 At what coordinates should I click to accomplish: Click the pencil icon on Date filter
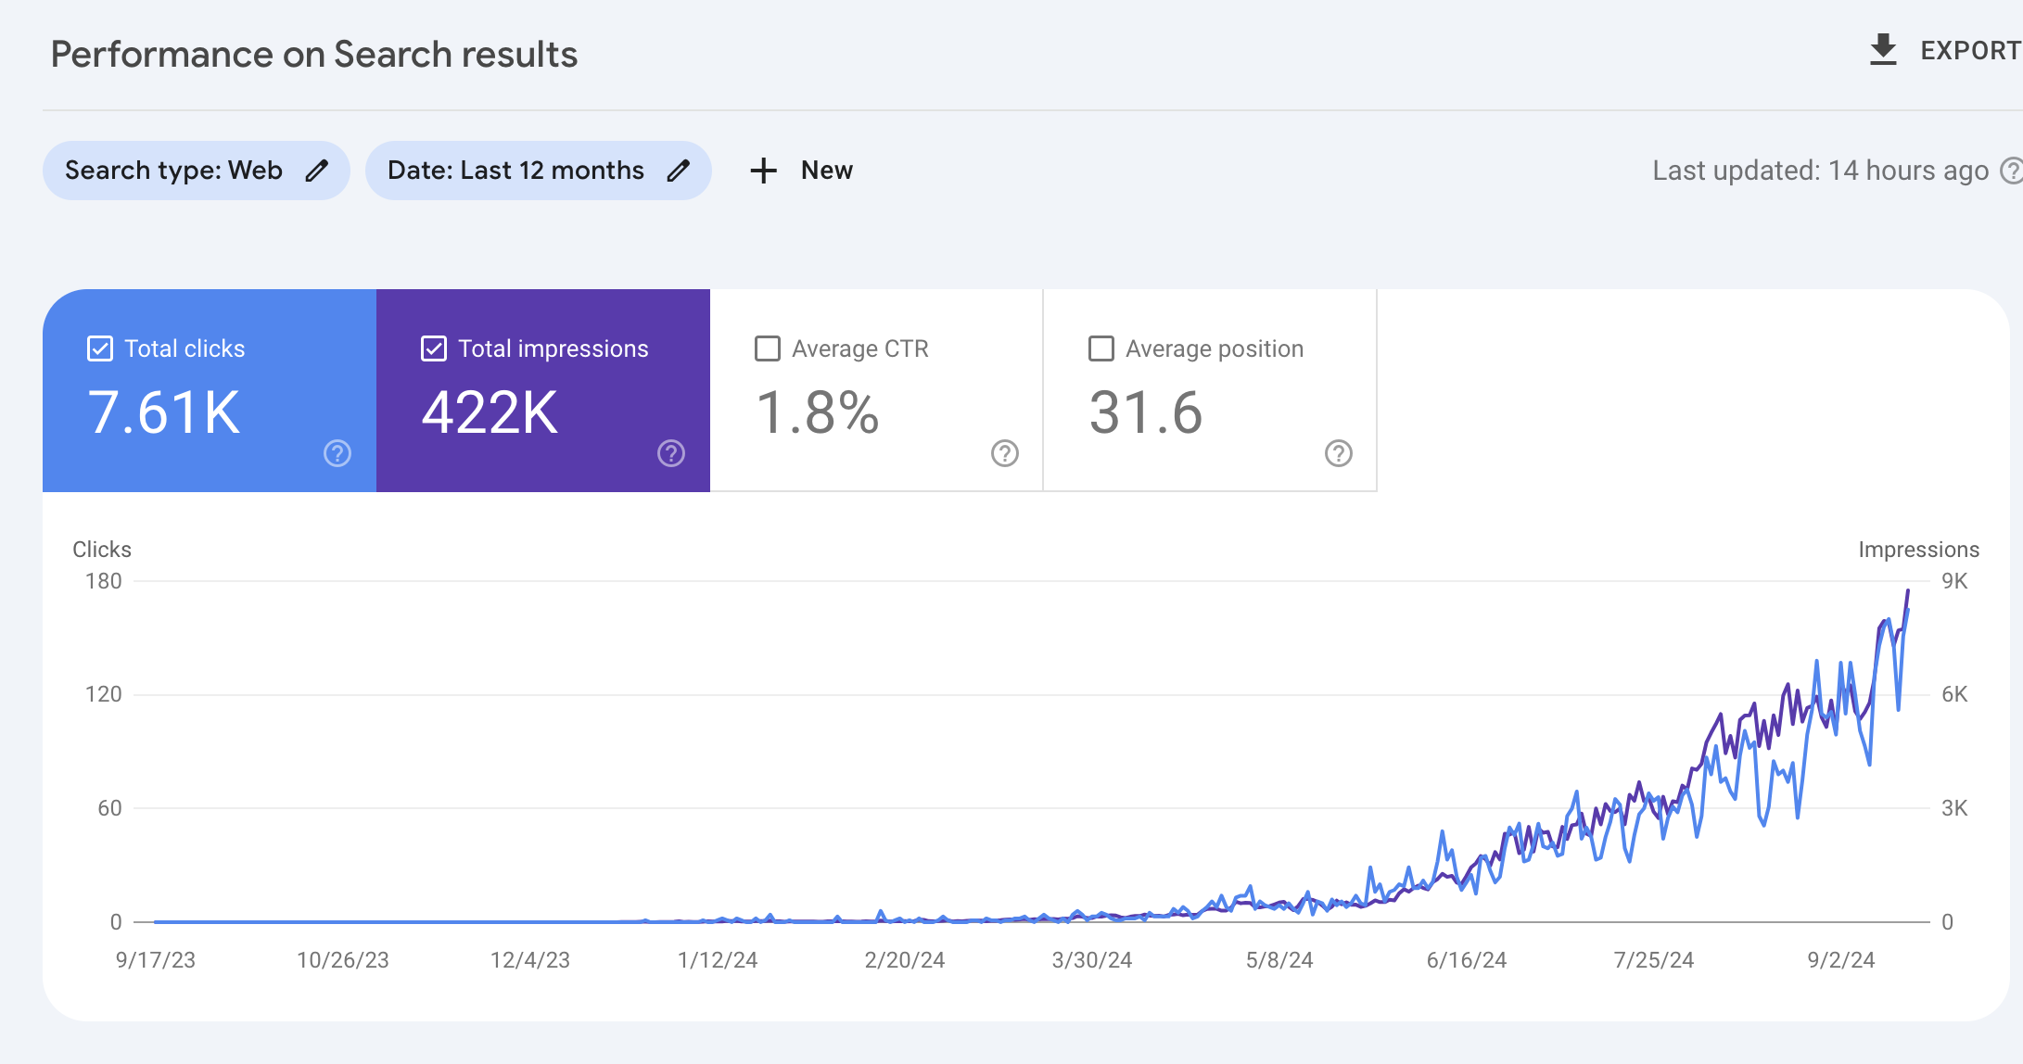(678, 171)
